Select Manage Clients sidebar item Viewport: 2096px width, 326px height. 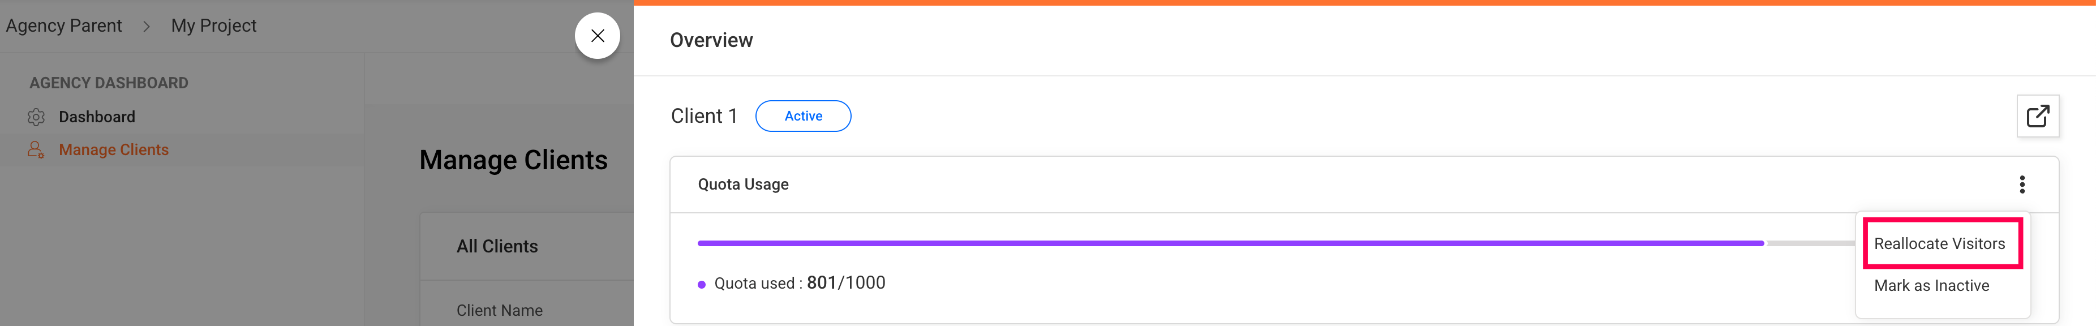coord(113,149)
